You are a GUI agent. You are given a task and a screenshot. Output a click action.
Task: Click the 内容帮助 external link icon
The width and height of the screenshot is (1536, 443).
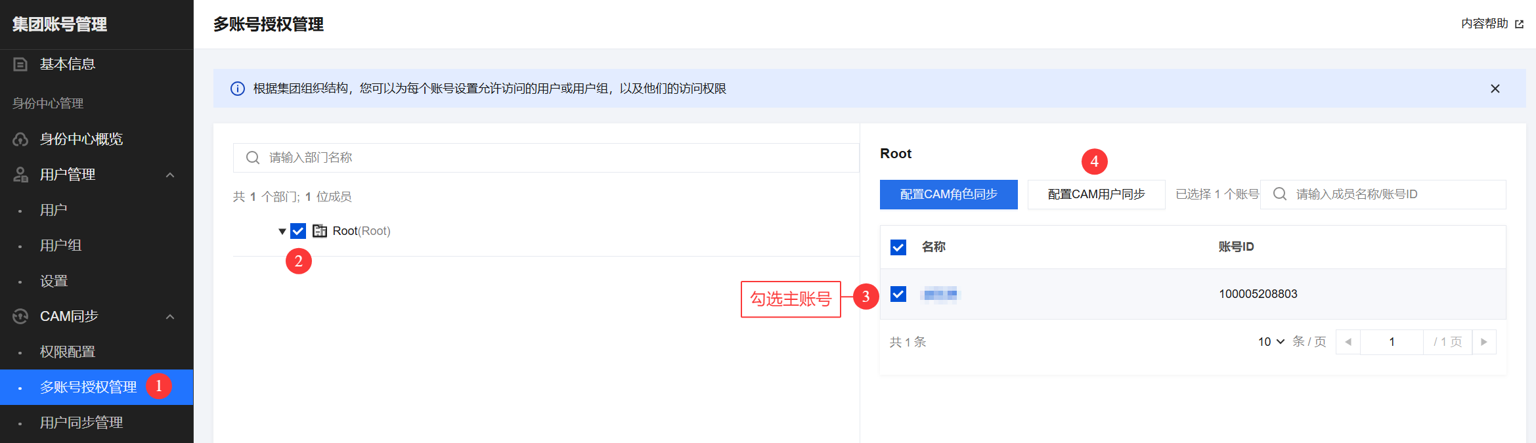coord(1519,24)
